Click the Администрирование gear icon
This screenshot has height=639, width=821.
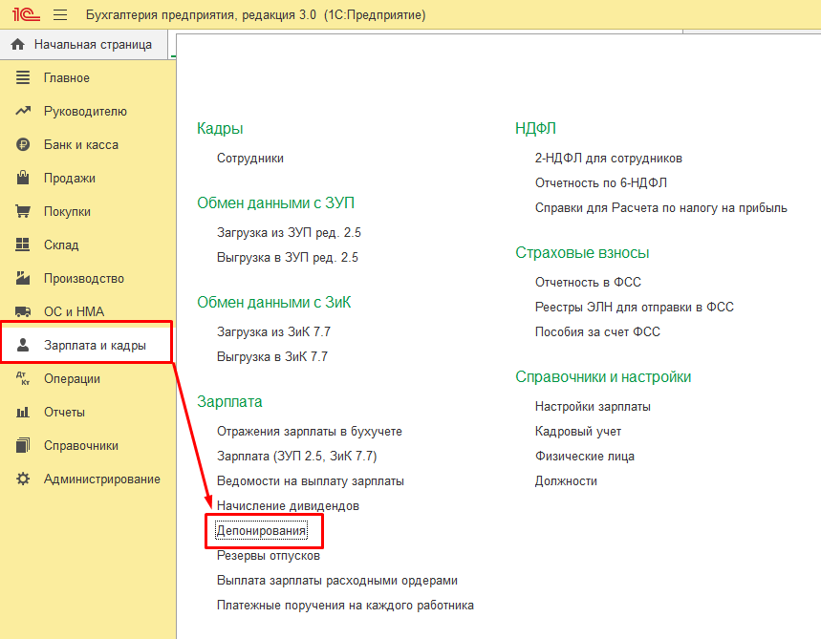(24, 479)
